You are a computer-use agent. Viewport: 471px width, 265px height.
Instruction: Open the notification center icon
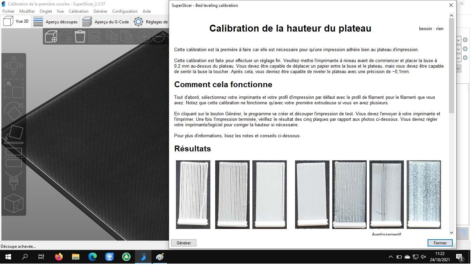[459, 257]
